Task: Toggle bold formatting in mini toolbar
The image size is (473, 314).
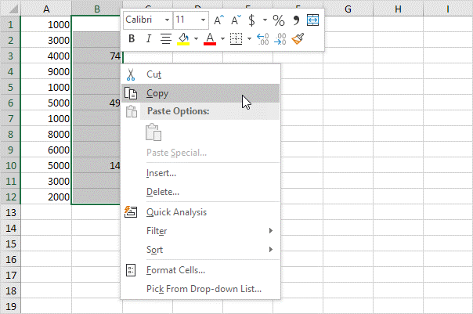Action: pyautogui.click(x=132, y=38)
